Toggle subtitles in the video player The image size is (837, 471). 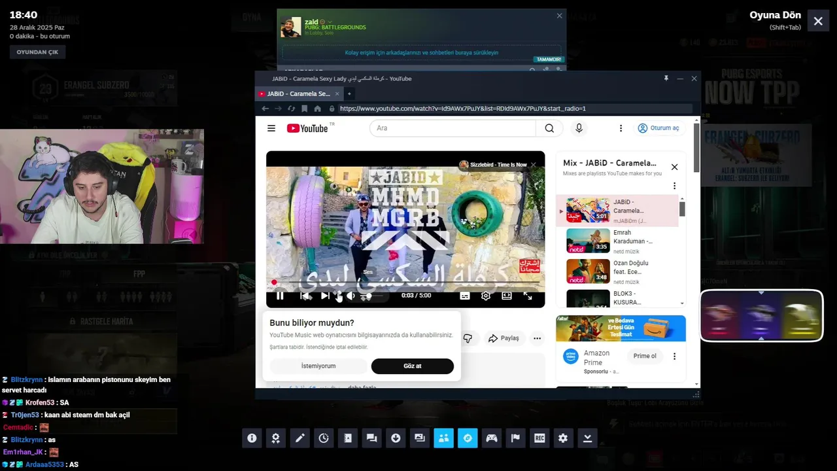coord(465,296)
